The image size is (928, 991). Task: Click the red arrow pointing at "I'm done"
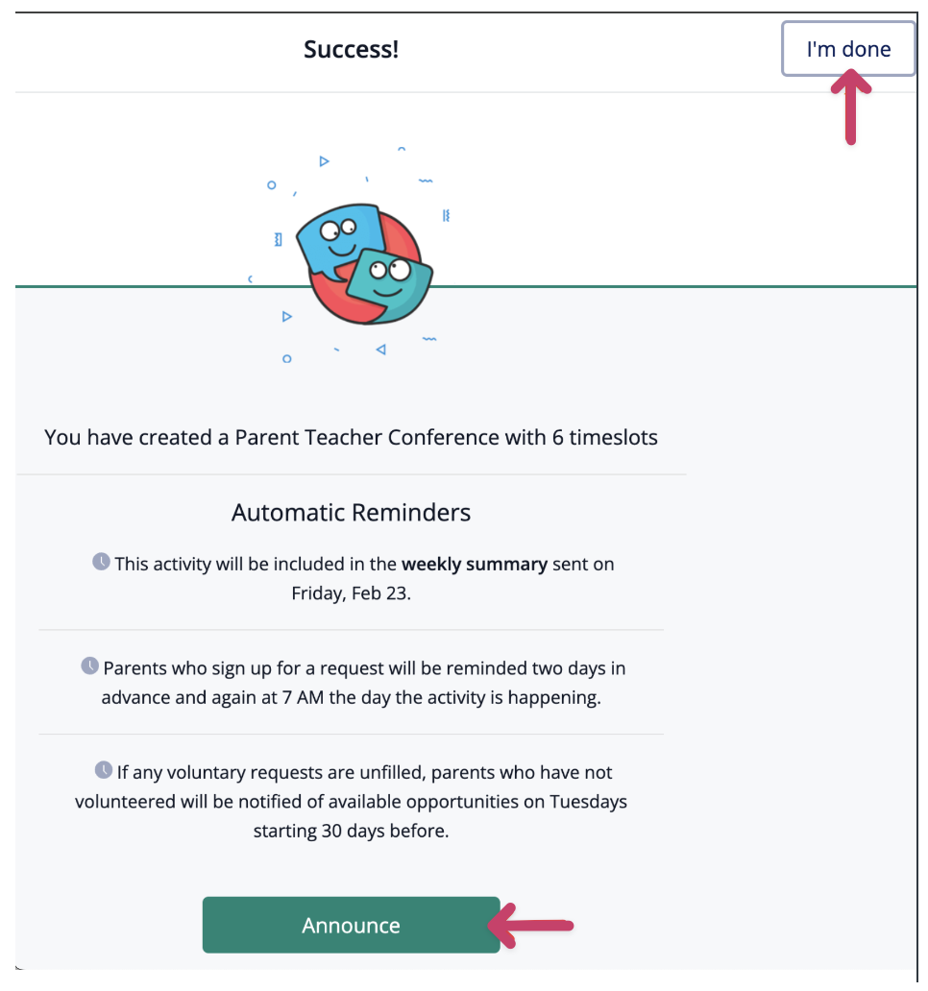tap(850, 109)
